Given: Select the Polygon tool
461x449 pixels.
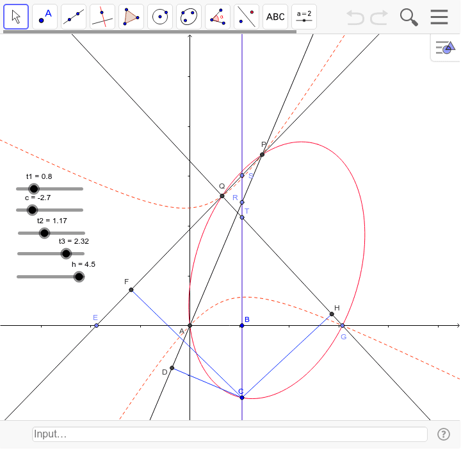Looking at the screenshot, I should click(x=131, y=17).
